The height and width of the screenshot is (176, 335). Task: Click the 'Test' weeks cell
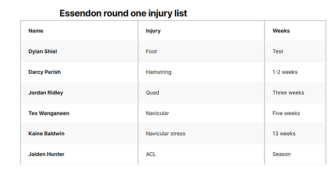click(x=295, y=51)
